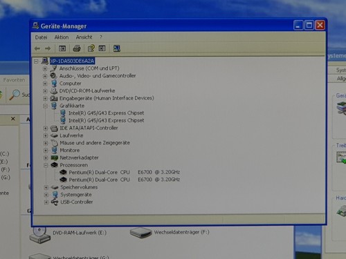Click the Monitore category icon
346x259 pixels.
55,150
